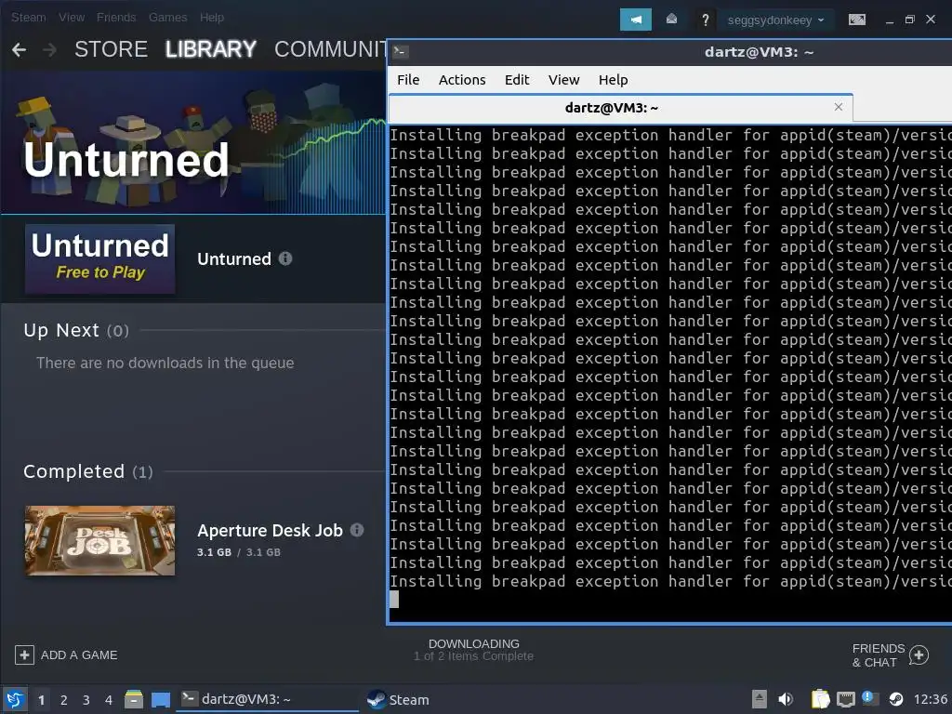Show info for Unturned download

[285, 258]
